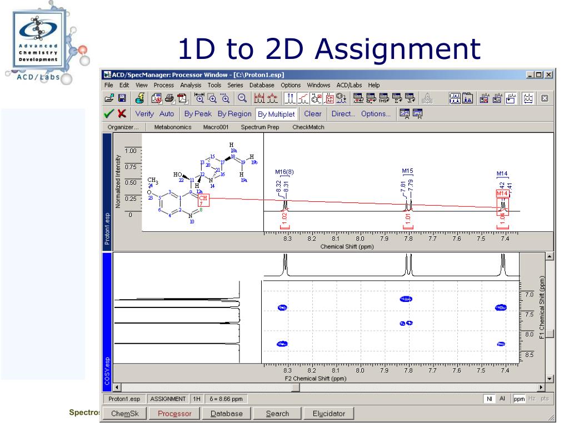
Task: Click the Auto assignment button
Action: tap(167, 113)
